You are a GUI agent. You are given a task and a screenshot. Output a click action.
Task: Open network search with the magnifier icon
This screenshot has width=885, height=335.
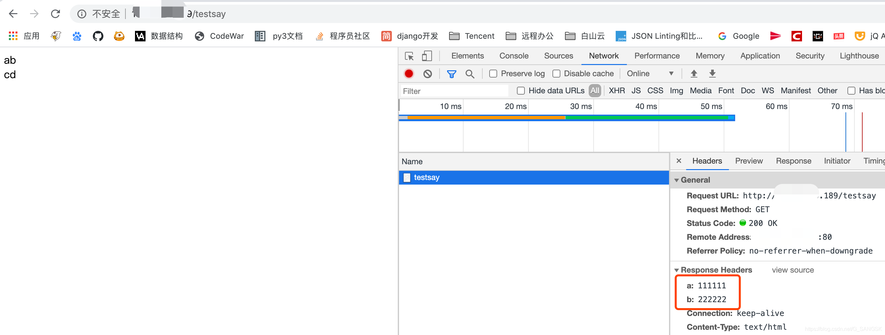click(470, 73)
